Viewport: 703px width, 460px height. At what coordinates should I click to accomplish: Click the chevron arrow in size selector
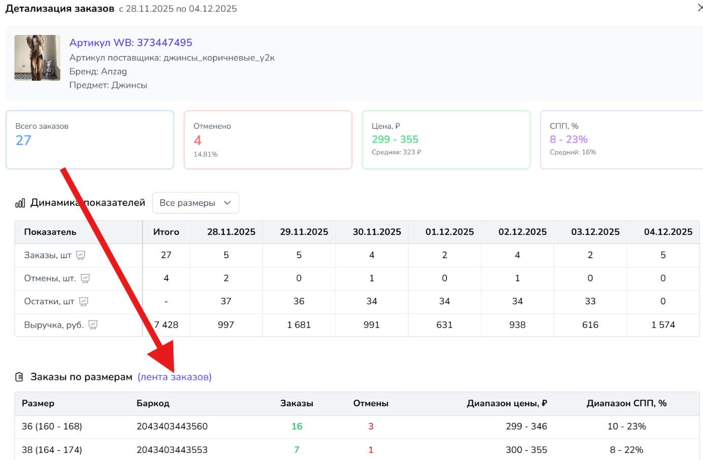(x=227, y=203)
